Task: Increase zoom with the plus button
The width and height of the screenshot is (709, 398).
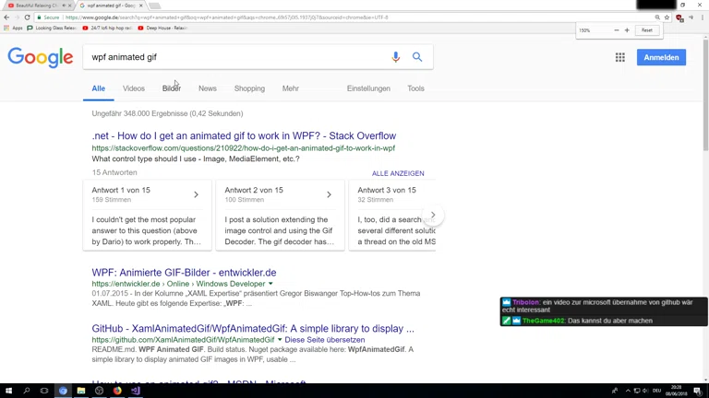Action: point(627,30)
